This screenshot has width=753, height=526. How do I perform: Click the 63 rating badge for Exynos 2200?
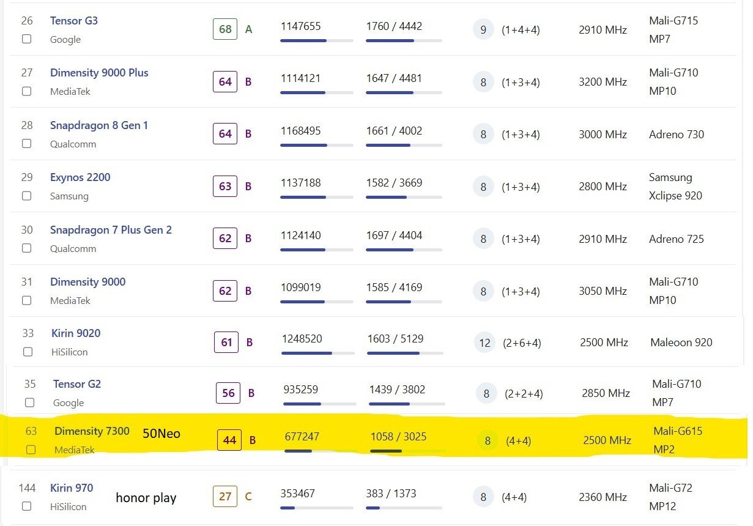[225, 186]
